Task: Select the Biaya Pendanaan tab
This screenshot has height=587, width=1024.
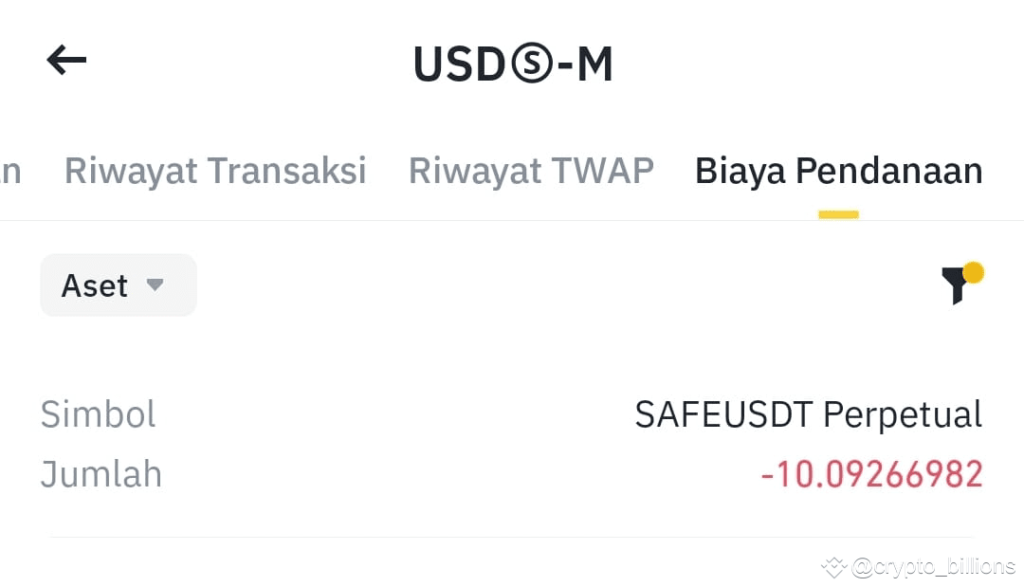Action: click(838, 171)
